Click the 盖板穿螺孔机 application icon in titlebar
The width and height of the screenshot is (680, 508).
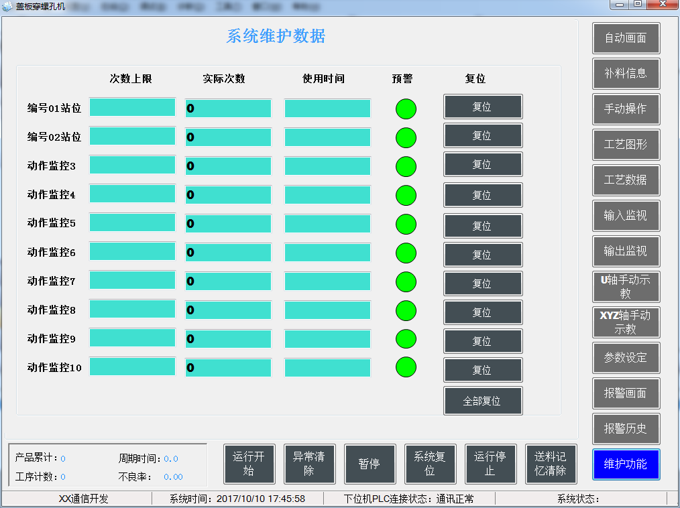pyautogui.click(x=7, y=5)
